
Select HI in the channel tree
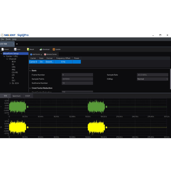point(13,78)
